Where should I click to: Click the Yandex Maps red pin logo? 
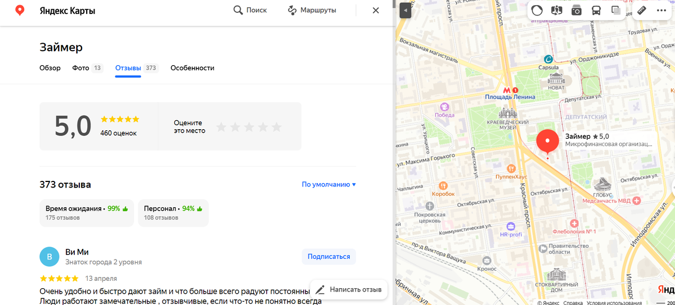click(20, 10)
